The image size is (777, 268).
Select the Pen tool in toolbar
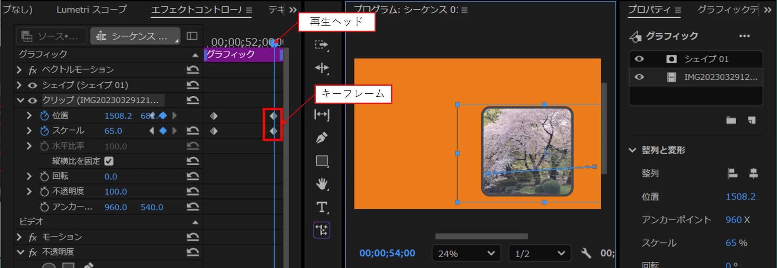[322, 138]
